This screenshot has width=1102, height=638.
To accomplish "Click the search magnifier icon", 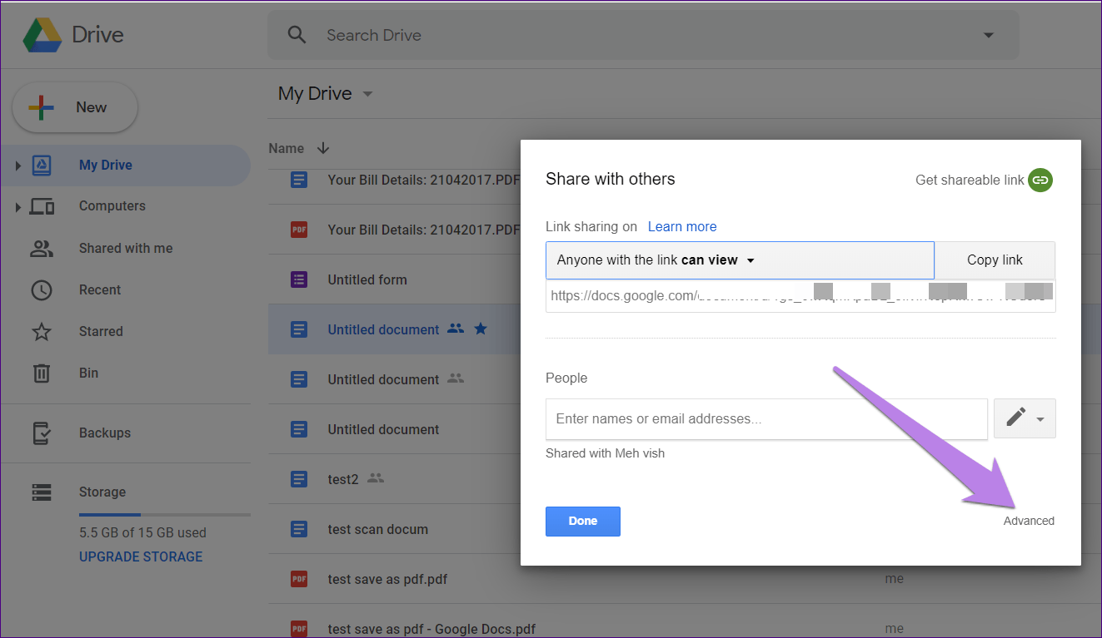I will pos(297,35).
